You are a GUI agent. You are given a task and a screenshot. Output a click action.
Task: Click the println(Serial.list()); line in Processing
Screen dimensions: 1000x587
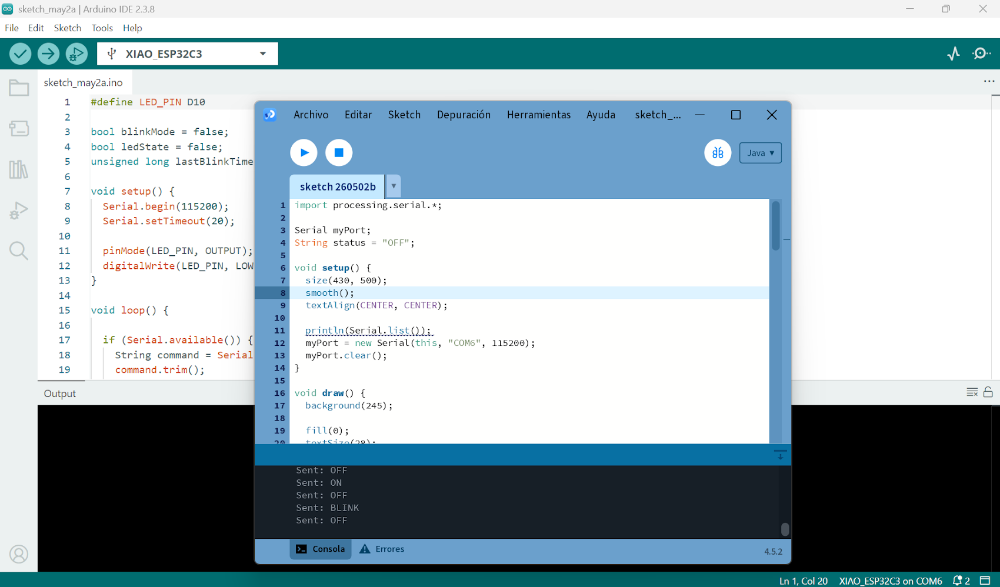click(368, 331)
